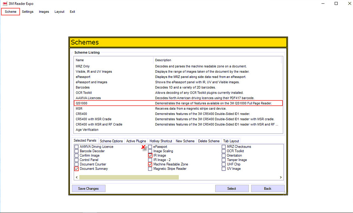
Task: Enable the OCR Toolkit panel
Action: pos(223,151)
